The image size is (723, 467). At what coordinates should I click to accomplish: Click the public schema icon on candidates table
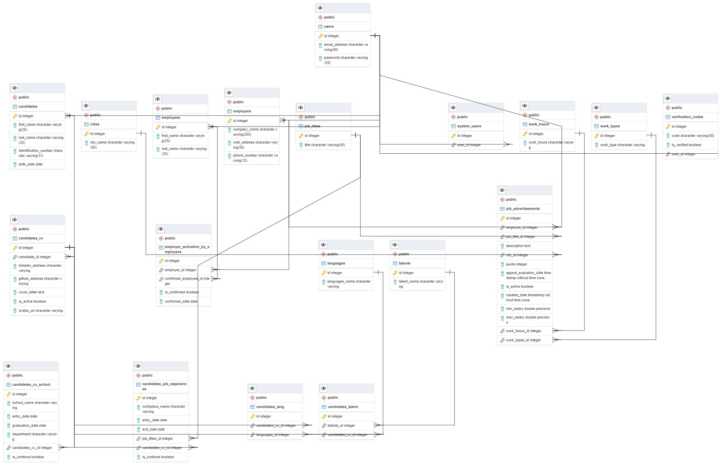(15, 97)
